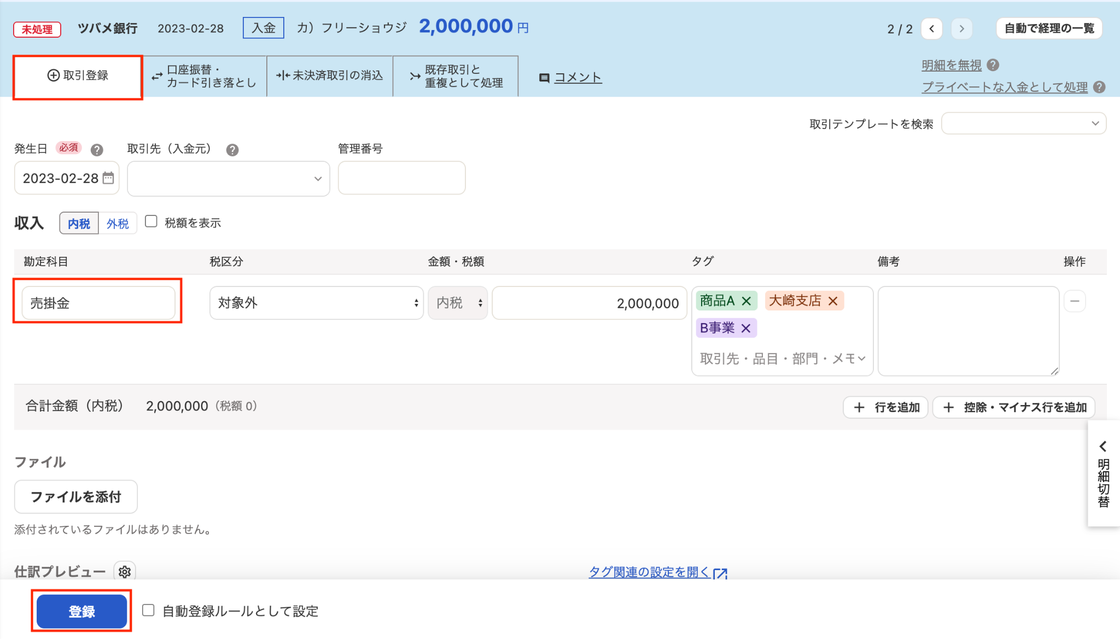Open 取引先（入金元） dropdown
Viewport: 1120px width, 639px height.
tap(229, 178)
